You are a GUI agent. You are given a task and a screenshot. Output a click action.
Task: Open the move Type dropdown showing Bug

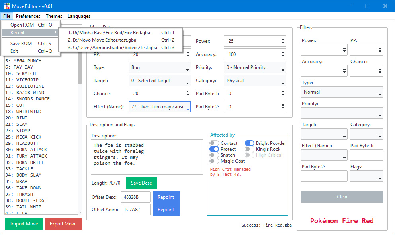(160, 67)
